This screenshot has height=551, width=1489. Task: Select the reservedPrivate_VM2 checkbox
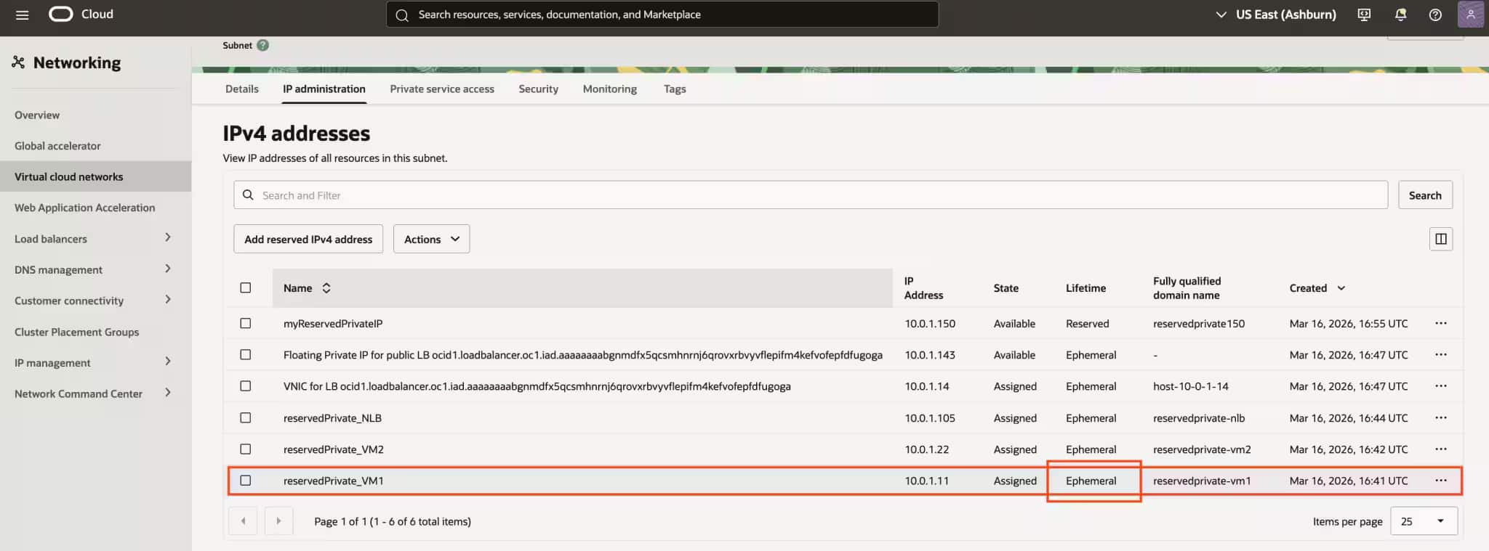[x=246, y=449]
